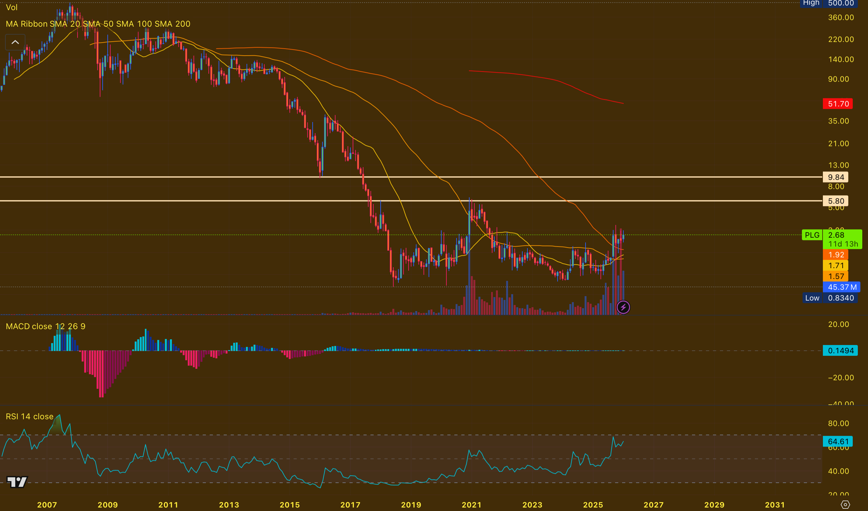The image size is (868, 511).
Task: Click the blue 45.37 M volume label
Action: [841, 287]
